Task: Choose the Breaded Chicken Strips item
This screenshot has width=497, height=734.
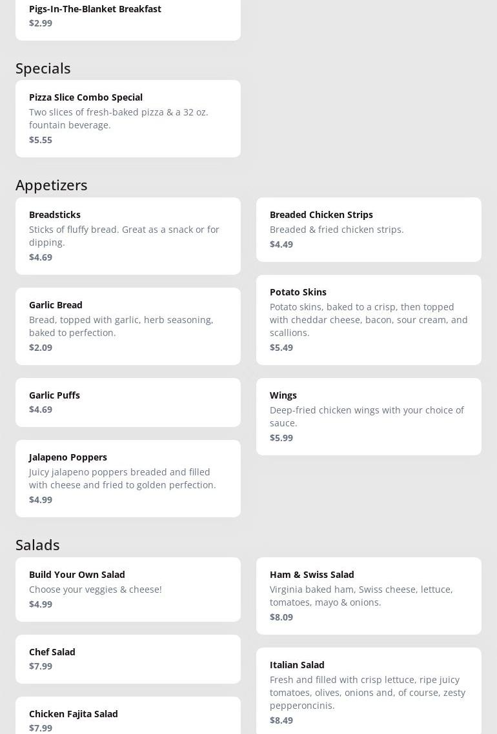Action: point(369,229)
